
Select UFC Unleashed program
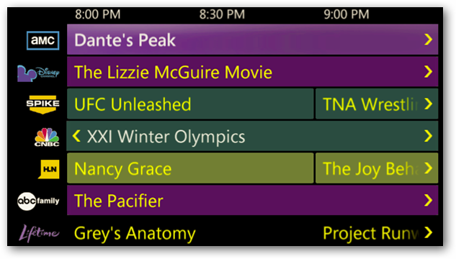(x=190, y=104)
